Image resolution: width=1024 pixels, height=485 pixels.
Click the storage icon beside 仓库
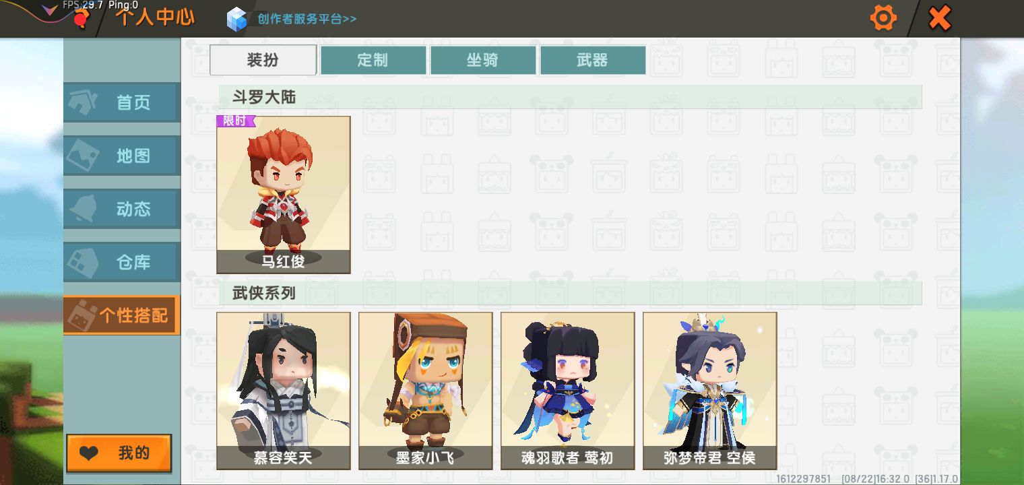83,262
